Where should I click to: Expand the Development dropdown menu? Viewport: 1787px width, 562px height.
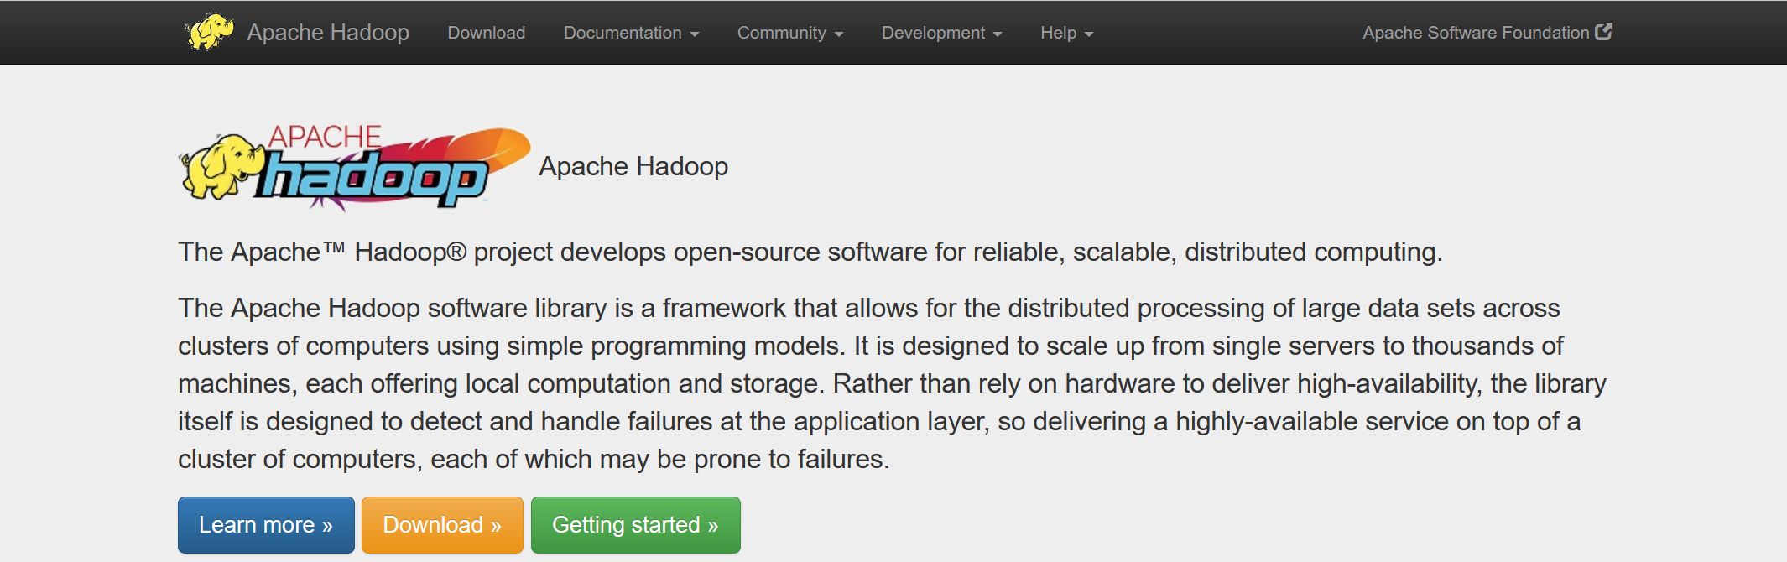click(x=942, y=33)
